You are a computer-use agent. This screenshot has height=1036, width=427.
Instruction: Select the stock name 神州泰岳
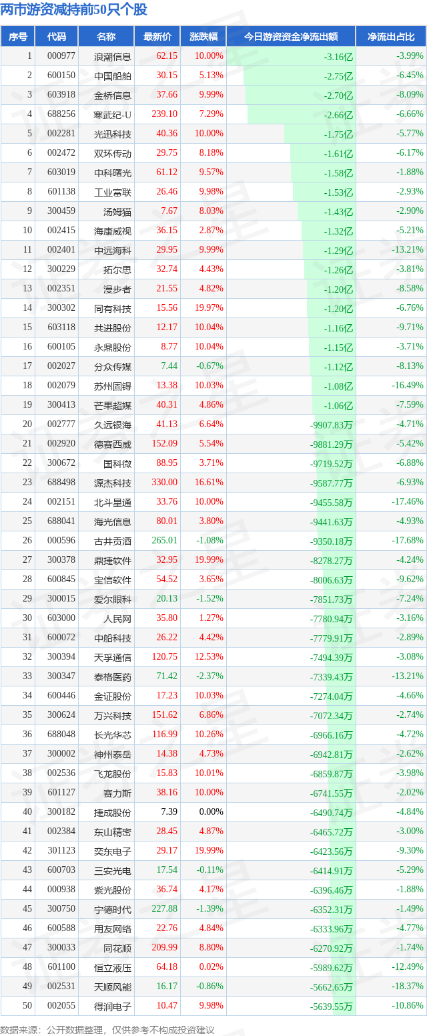113,755
